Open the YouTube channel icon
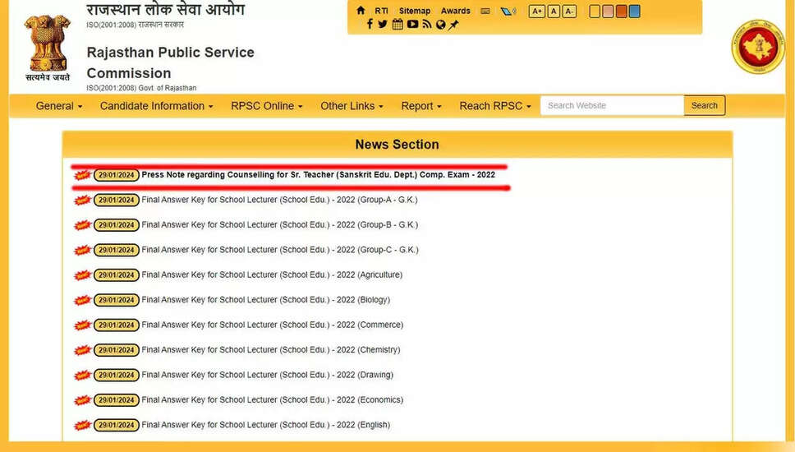The image size is (795, 452). [x=412, y=25]
